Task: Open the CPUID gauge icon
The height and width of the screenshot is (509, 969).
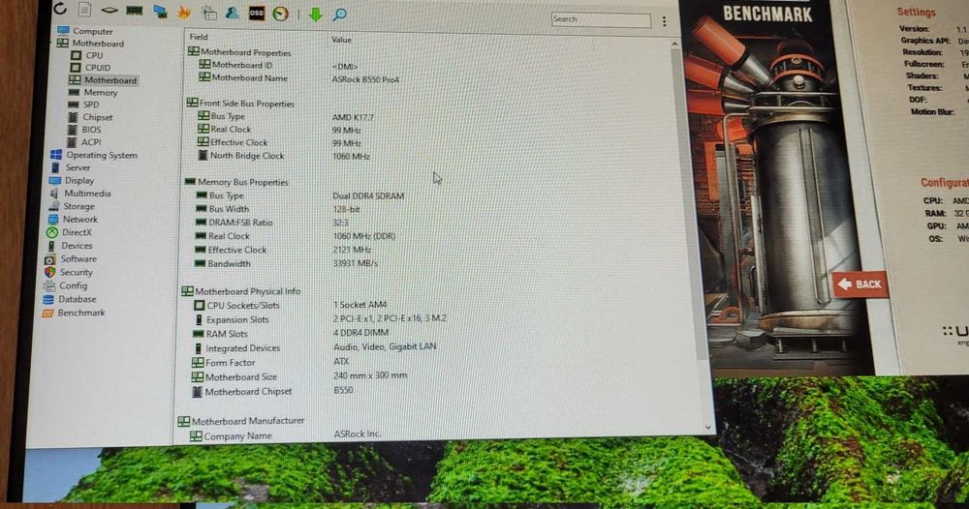Action: point(281,14)
